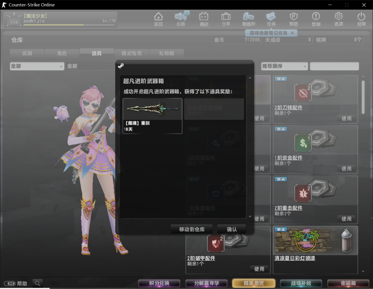This screenshot has width=373, height=289.
Task: Select the 2阶重击配件 red burst icon
Action: pos(303,193)
